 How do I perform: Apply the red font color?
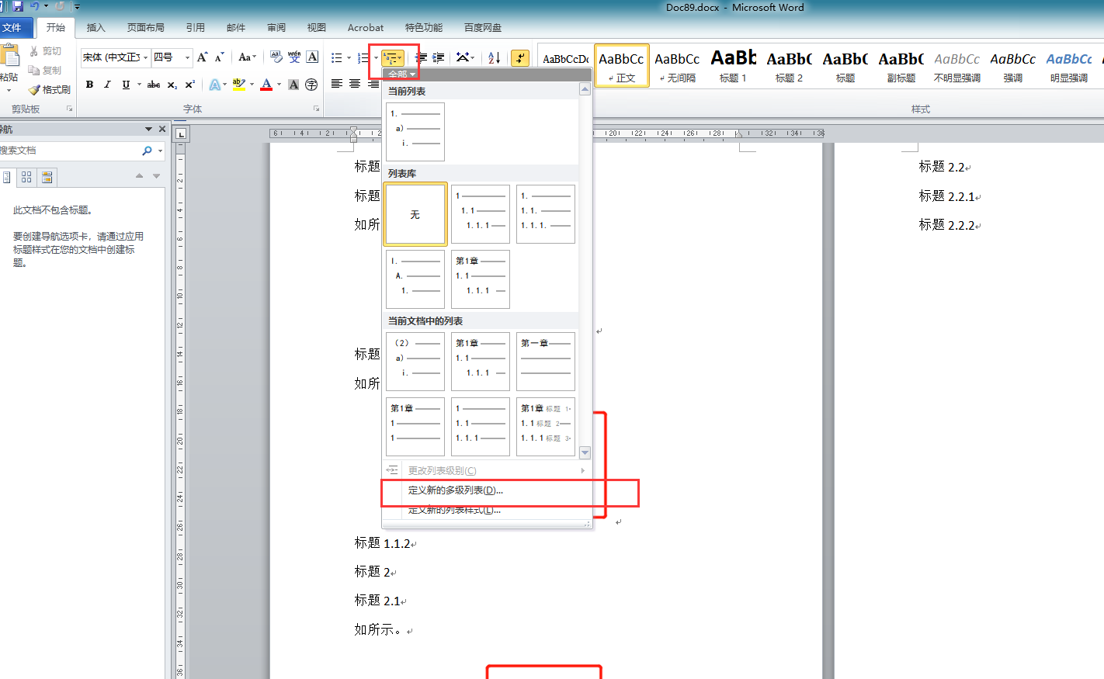(x=266, y=85)
